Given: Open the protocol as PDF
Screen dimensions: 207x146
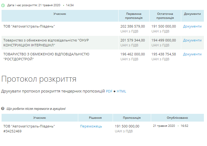Looking at the screenshot, I should [x=109, y=91].
